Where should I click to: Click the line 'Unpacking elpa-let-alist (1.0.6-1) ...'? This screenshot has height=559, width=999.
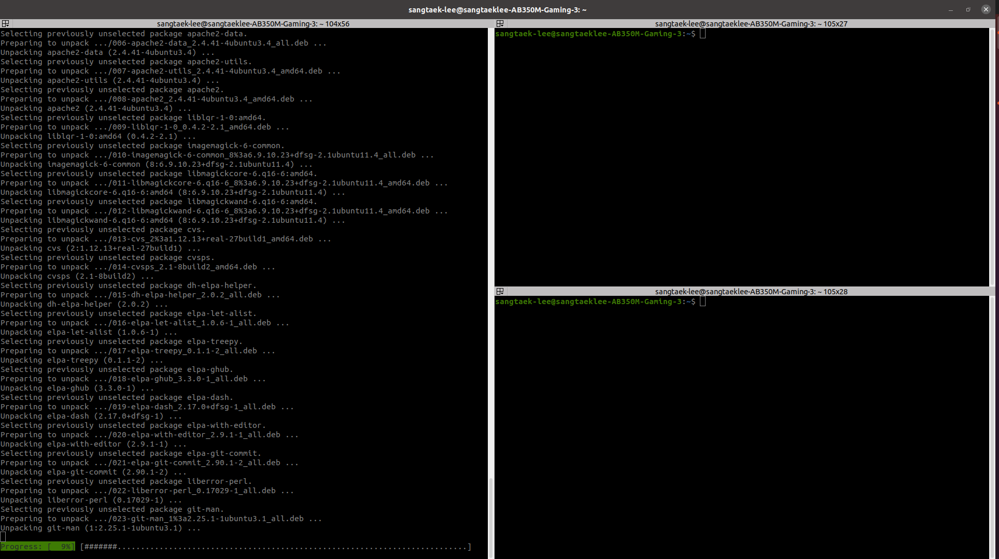89,332
